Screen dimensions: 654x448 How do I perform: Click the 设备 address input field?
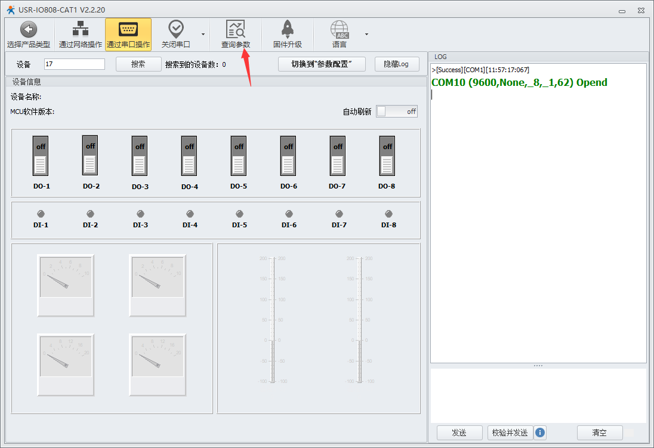(x=75, y=64)
